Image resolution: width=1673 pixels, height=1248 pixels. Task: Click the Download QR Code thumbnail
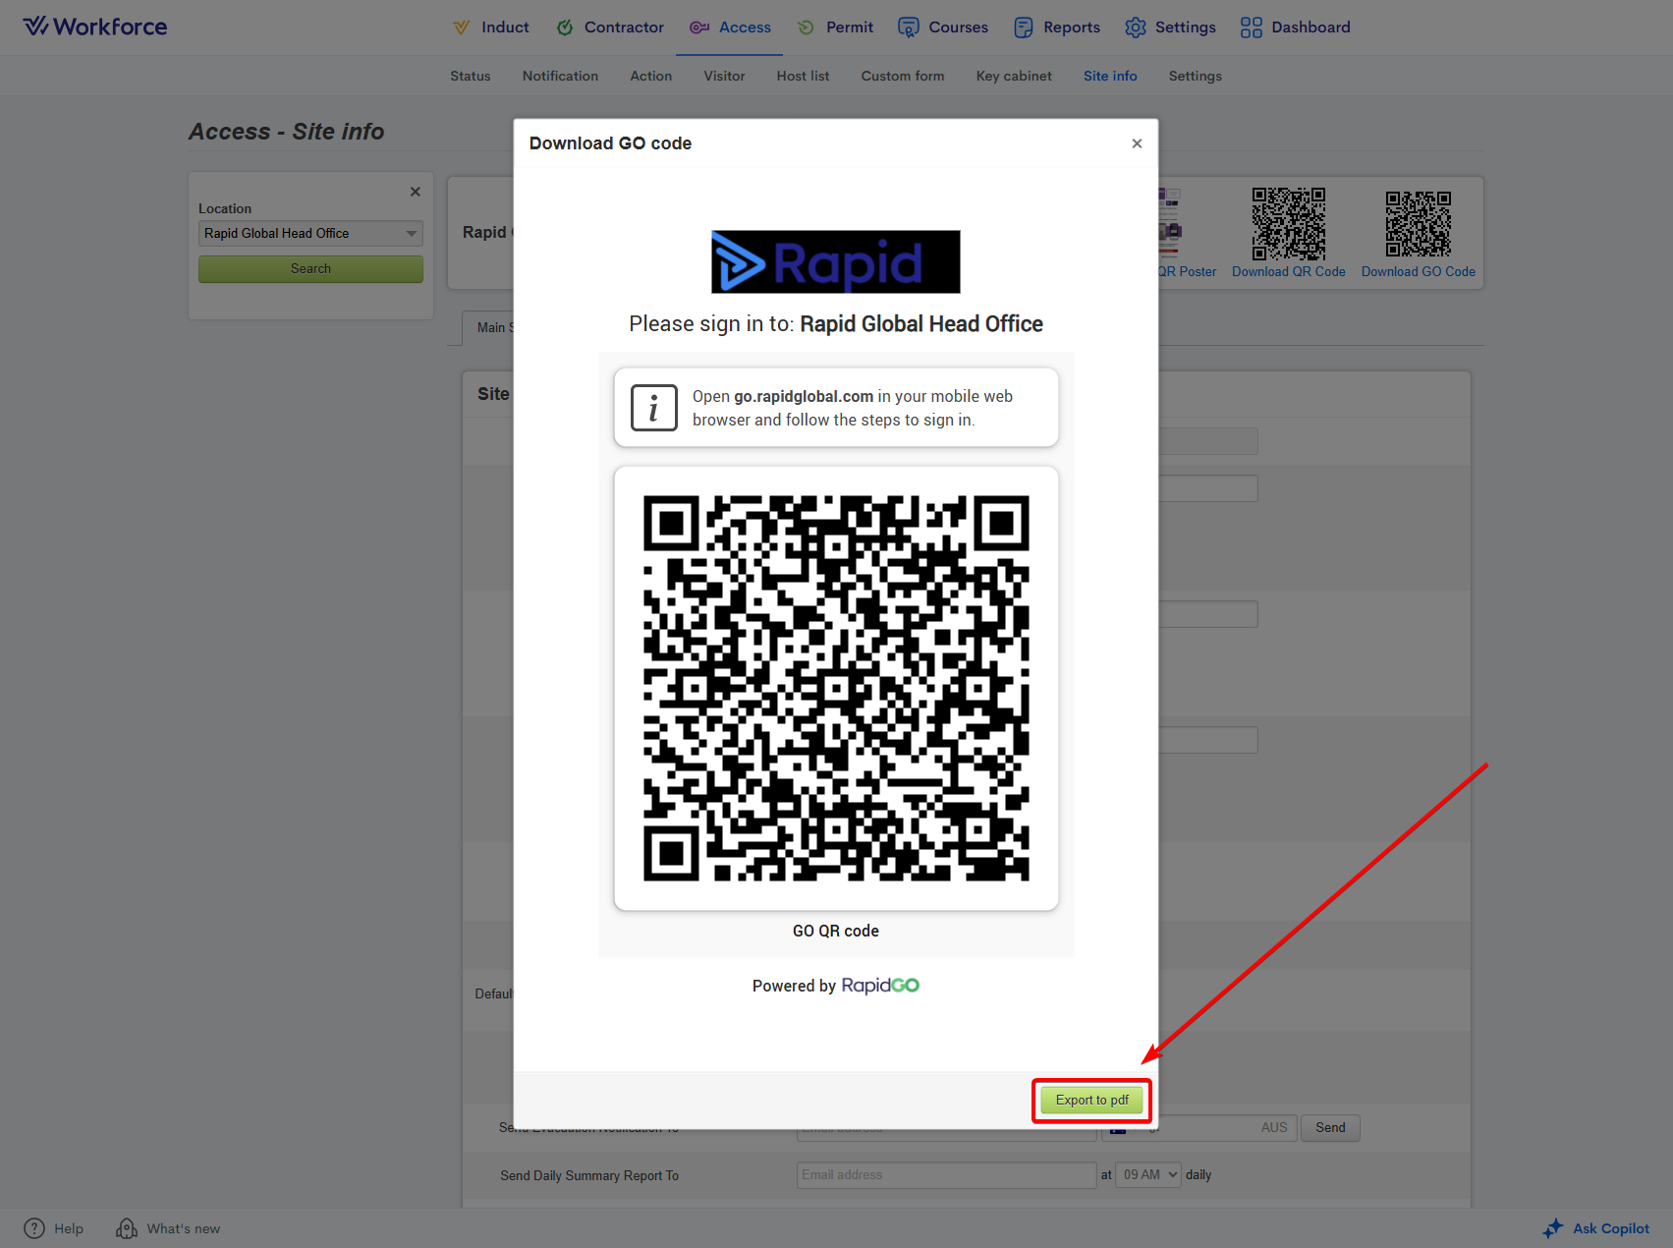coord(1288,224)
